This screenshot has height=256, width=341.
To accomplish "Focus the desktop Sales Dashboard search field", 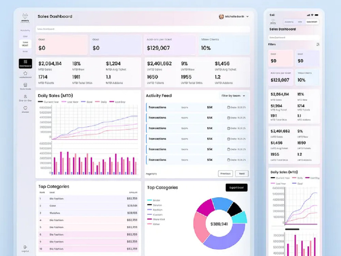I will [143, 29].
